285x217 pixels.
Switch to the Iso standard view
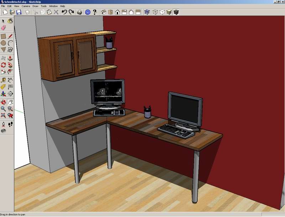[104, 12]
